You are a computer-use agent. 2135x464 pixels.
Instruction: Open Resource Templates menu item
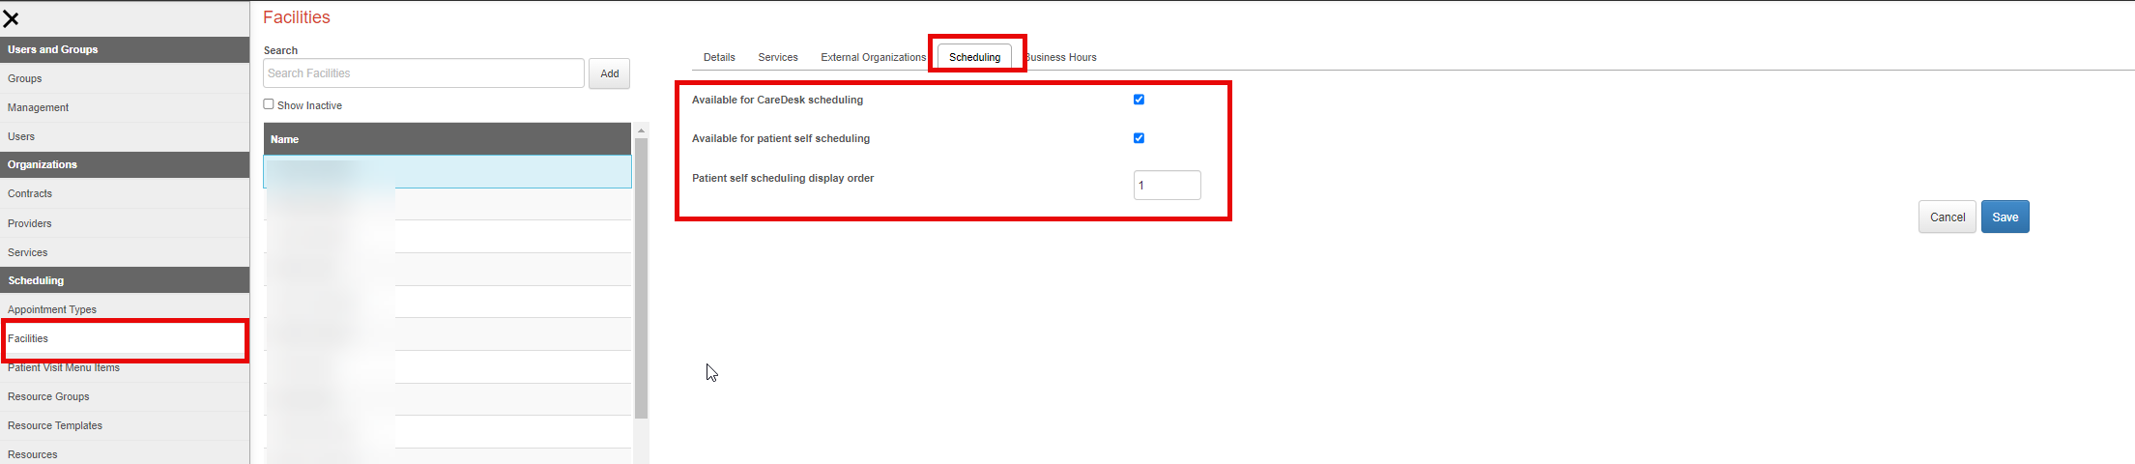pos(125,425)
